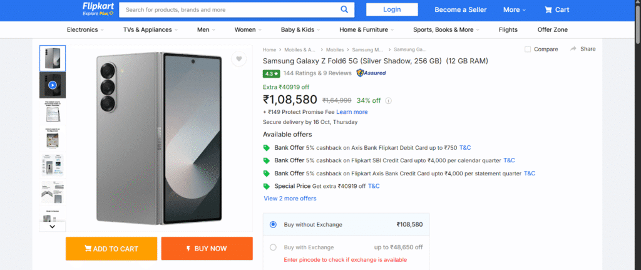Click the Flipkart logo

[x=98, y=9]
